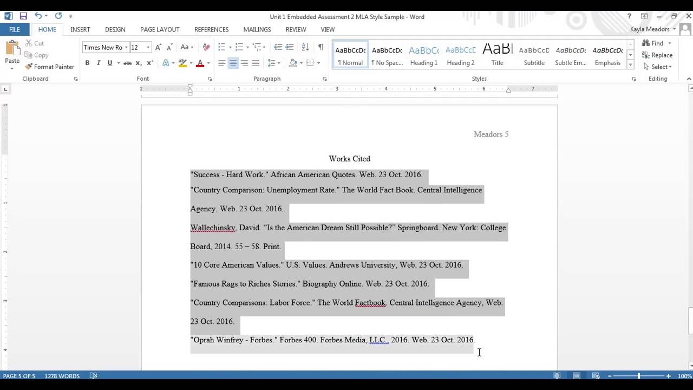Collapse the ribbon with the caret icon
Screen dimensions: 693x390
click(689, 79)
